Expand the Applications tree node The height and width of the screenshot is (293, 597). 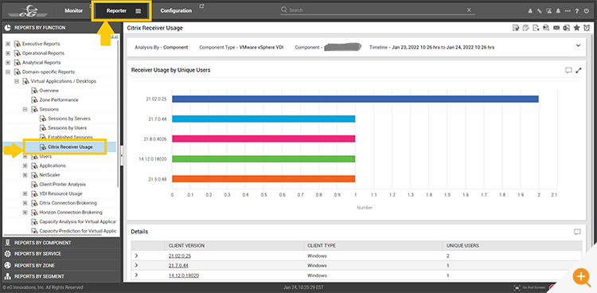[x=25, y=166]
